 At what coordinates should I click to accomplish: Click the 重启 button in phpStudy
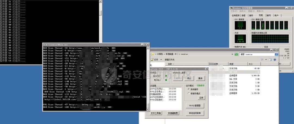[x=200, y=78]
